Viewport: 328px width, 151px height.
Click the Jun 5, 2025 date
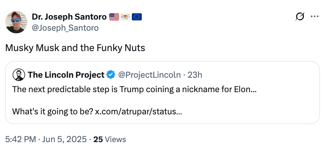pos(64,140)
